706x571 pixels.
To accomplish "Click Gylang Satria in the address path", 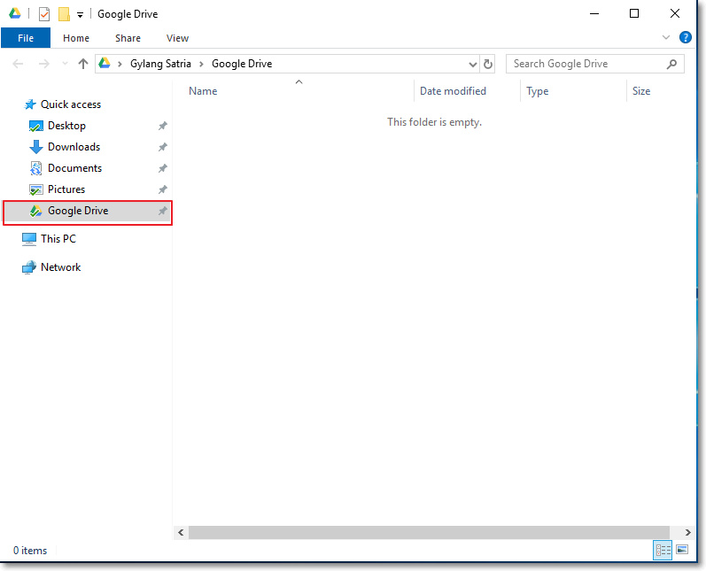I will pos(160,64).
